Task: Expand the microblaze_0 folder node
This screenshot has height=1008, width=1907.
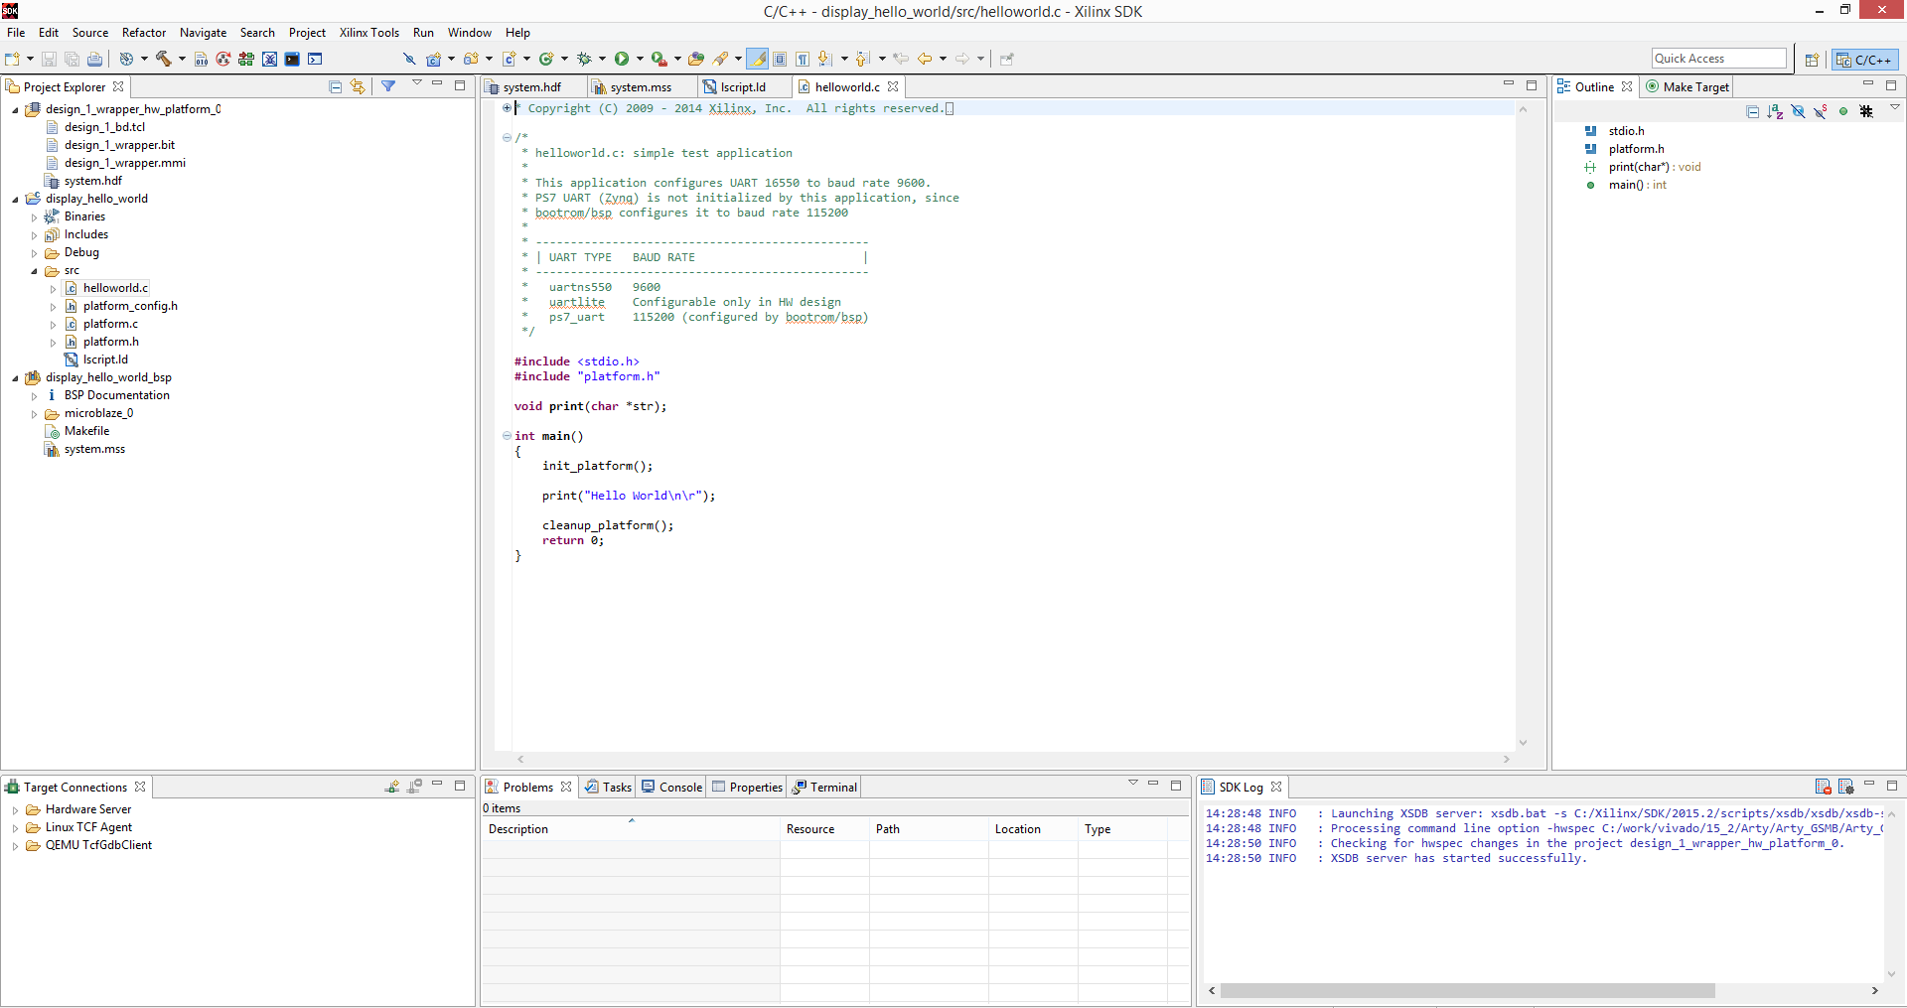Action: (34, 414)
